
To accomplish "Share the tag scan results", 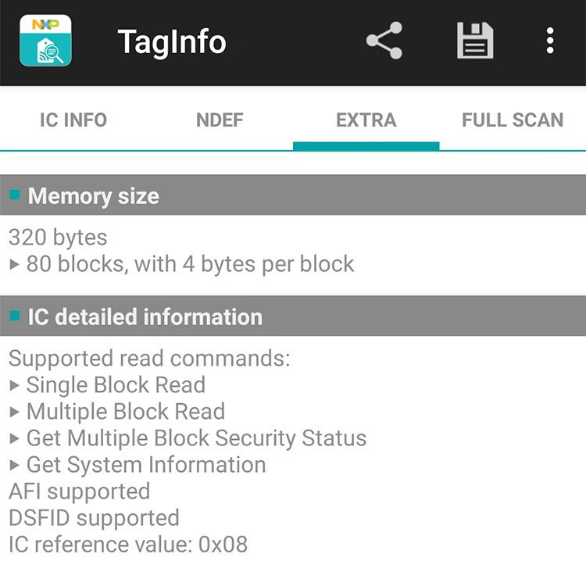I will coord(384,41).
